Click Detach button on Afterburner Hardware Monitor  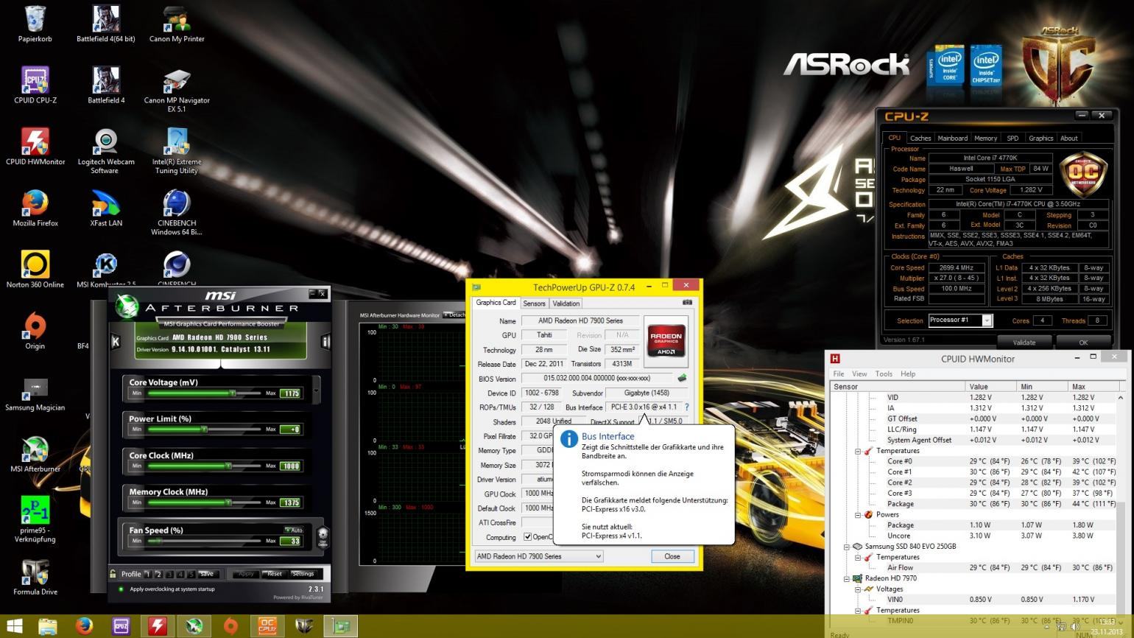[454, 315]
